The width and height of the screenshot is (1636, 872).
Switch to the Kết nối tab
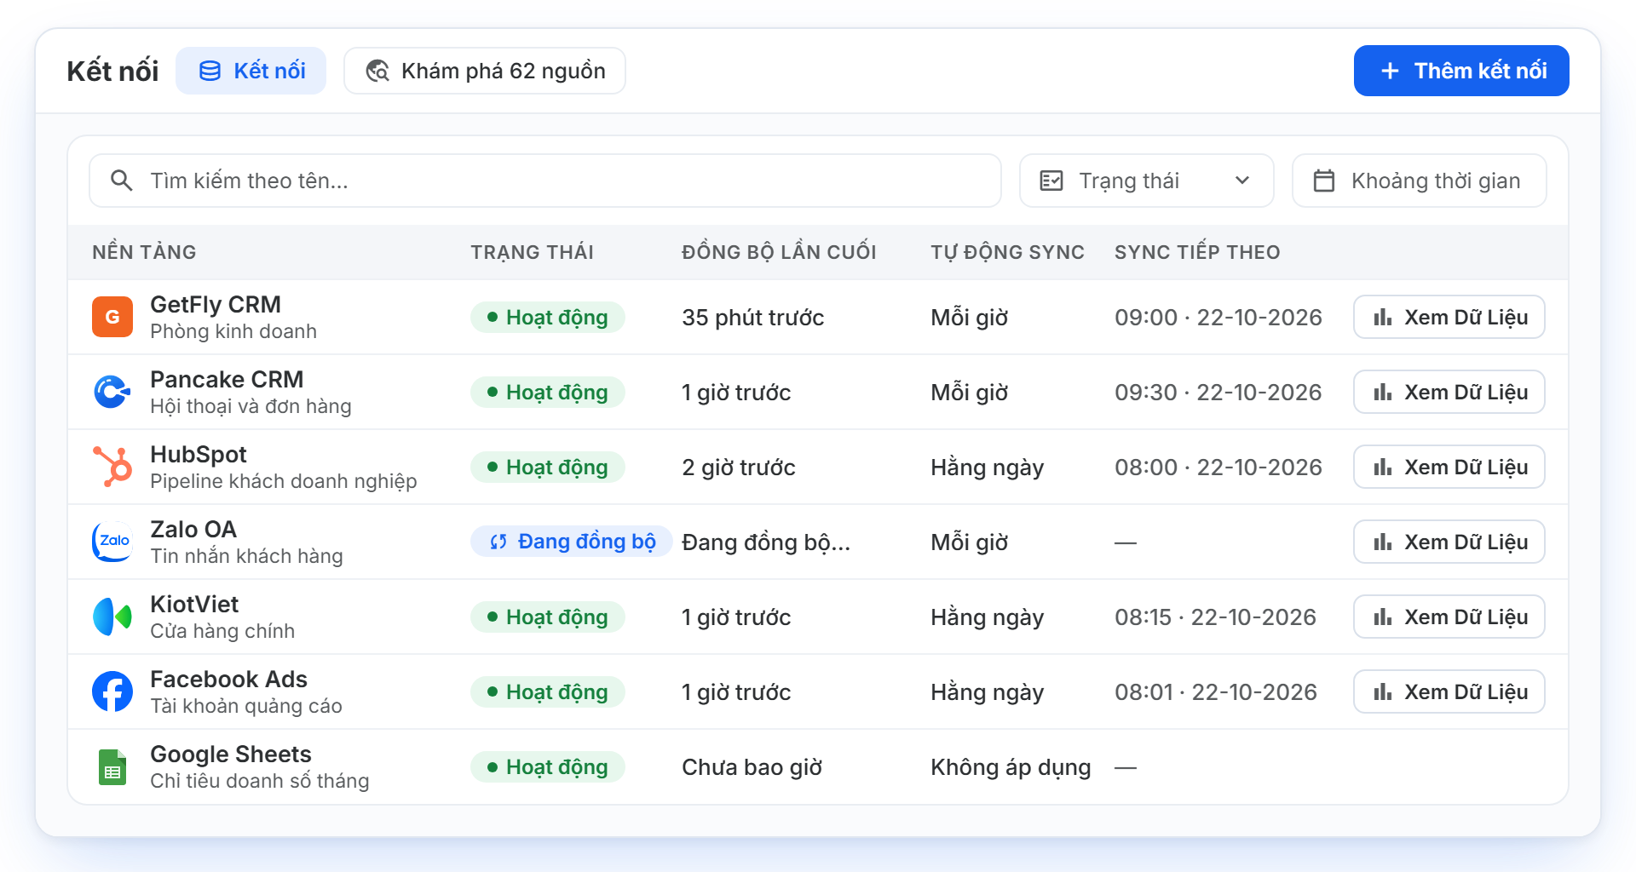tap(251, 71)
